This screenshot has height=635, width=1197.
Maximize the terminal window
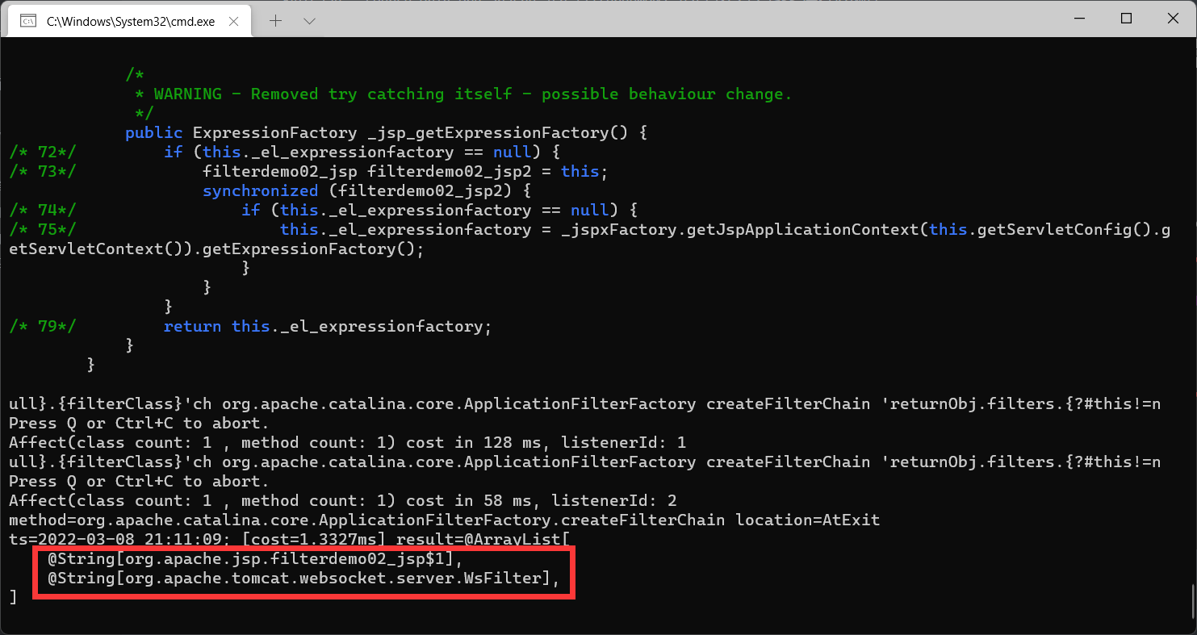point(1126,19)
